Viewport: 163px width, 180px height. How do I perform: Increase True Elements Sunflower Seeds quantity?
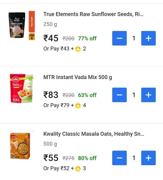(x=149, y=38)
